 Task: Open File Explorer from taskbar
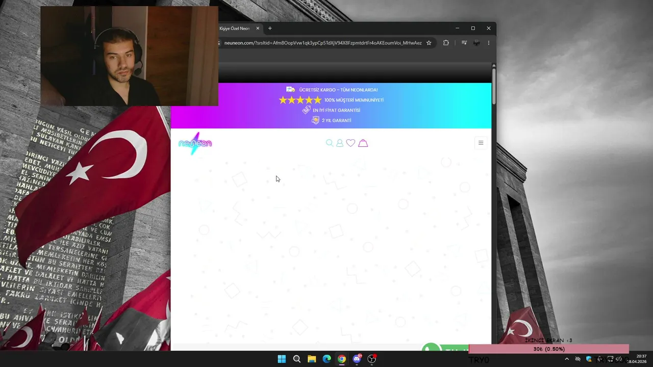[312, 359]
